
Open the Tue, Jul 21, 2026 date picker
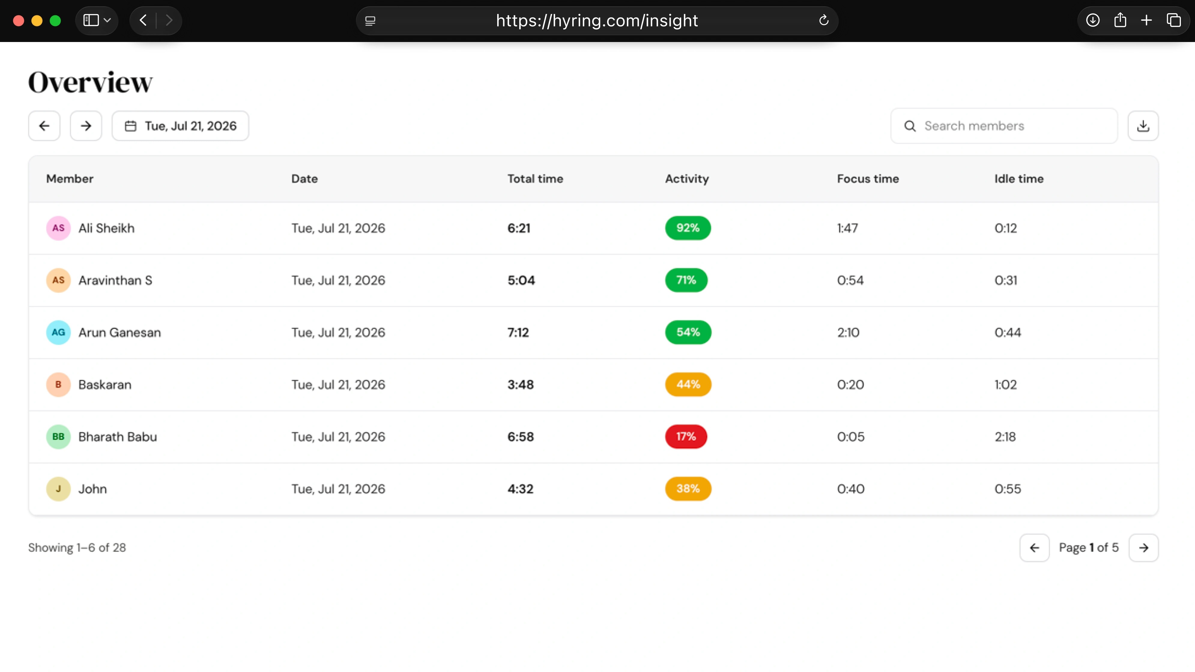180,126
